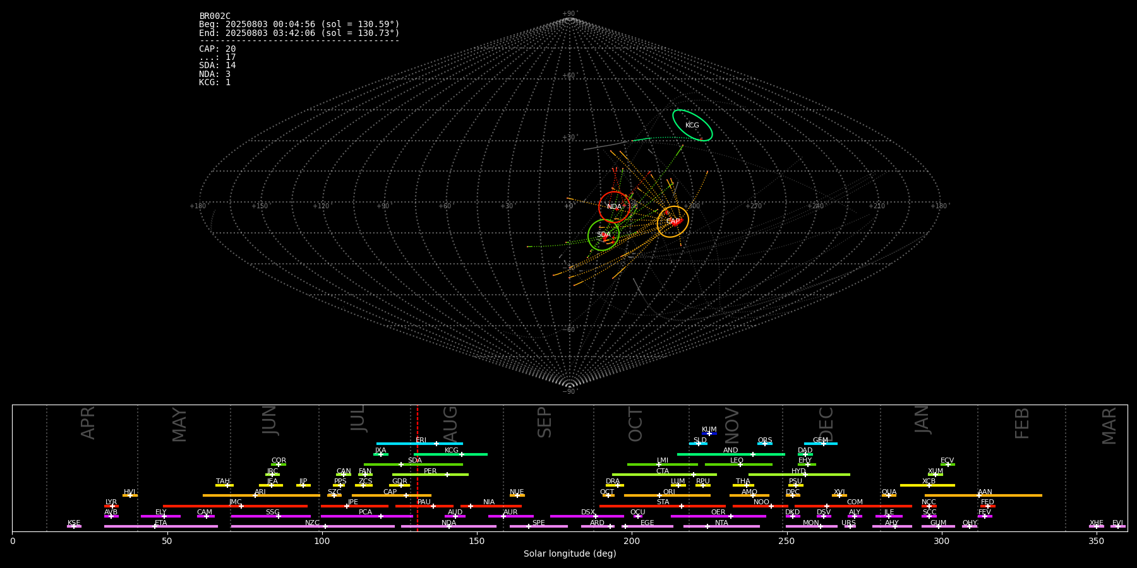The width and height of the screenshot is (1137, 568).
Task: Click the KSE shower marker in timeline
Action: click(x=74, y=526)
